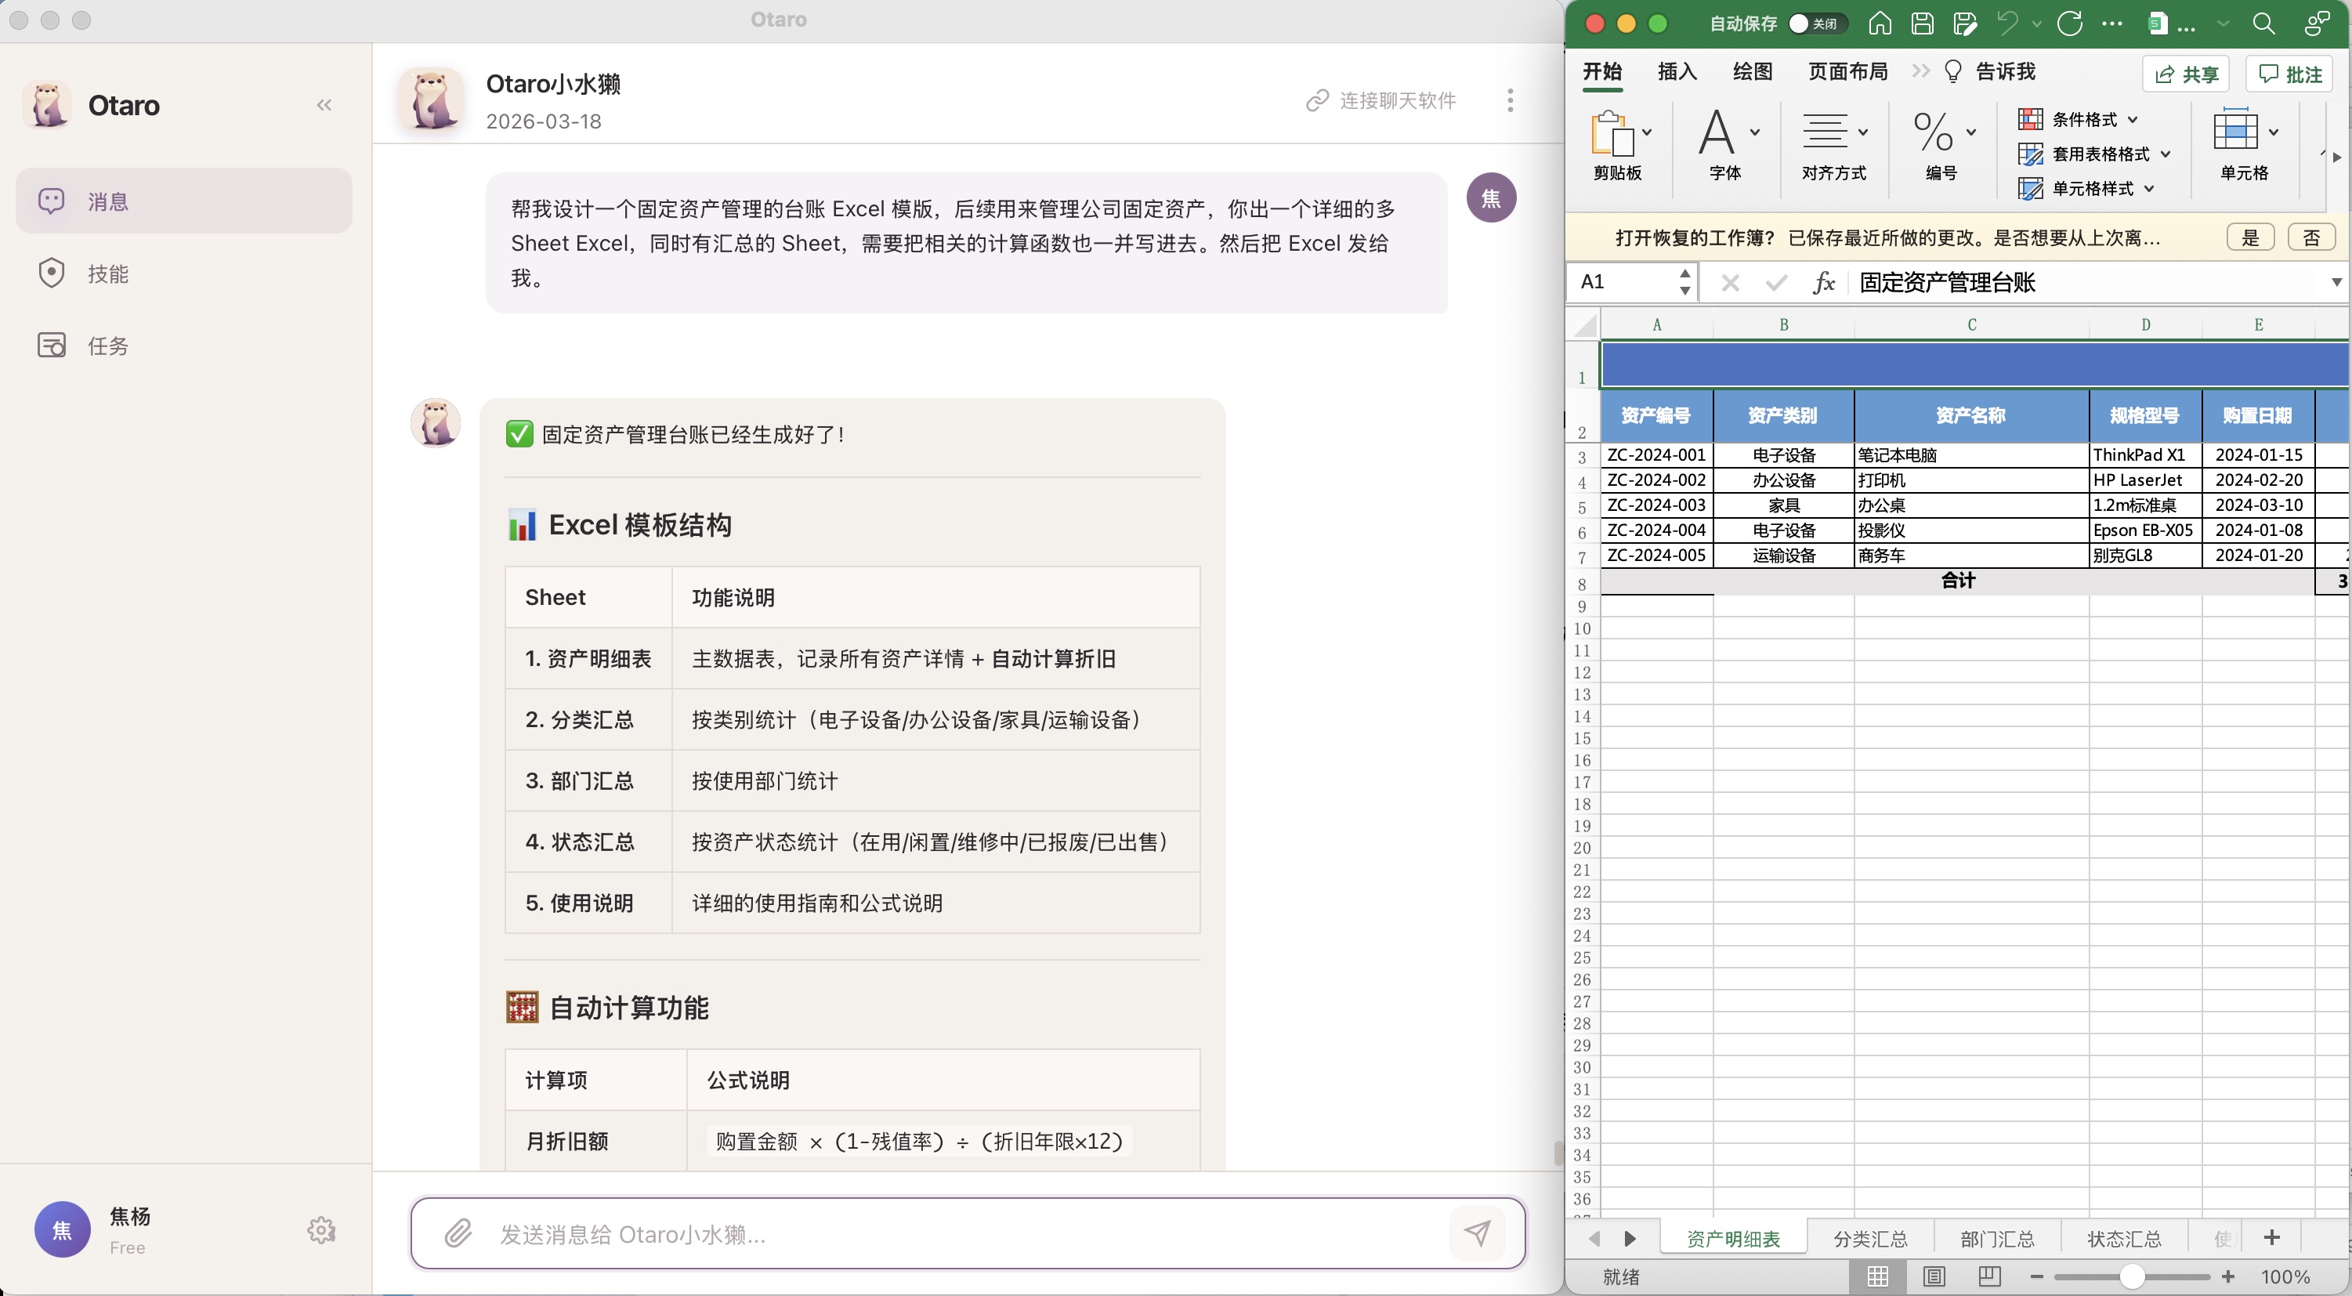Click the Excel save floppy disk icon

(x=1922, y=23)
